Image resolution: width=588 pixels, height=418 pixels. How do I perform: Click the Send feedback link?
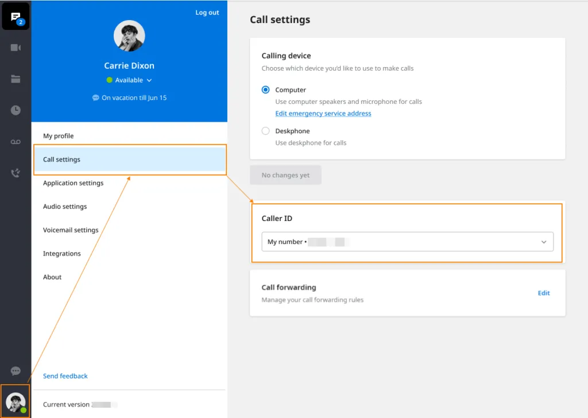[65, 376]
